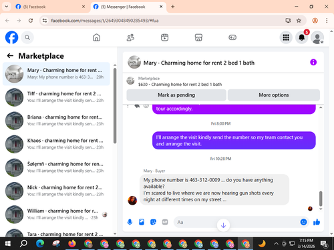Click the Facebook logo icon

[11, 37]
